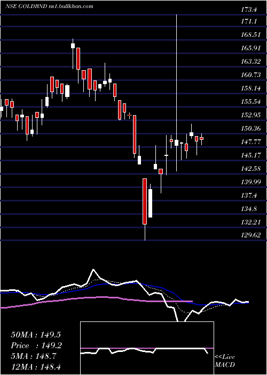This screenshot has width=267, height=375.
Task: Click the 152.95 price axis label
Action: point(250,115)
